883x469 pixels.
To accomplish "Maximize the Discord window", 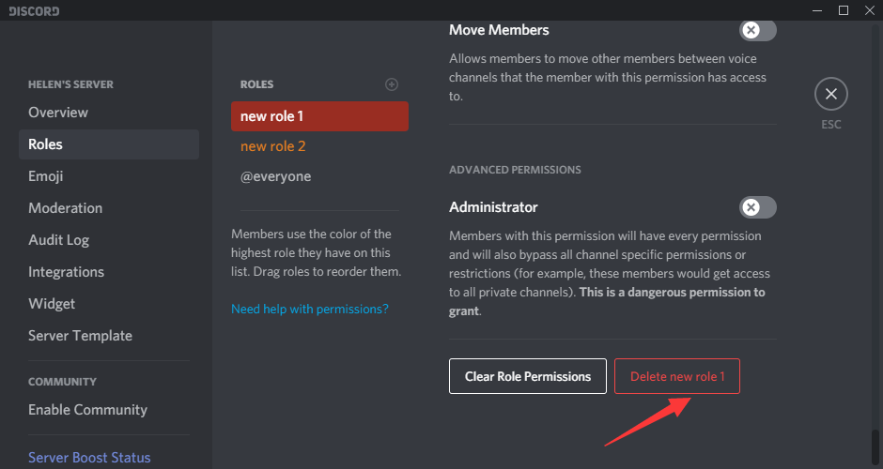I will (844, 10).
